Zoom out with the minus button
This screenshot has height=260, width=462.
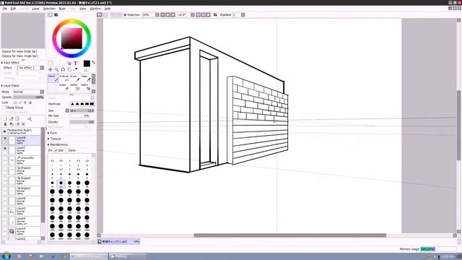point(162,14)
